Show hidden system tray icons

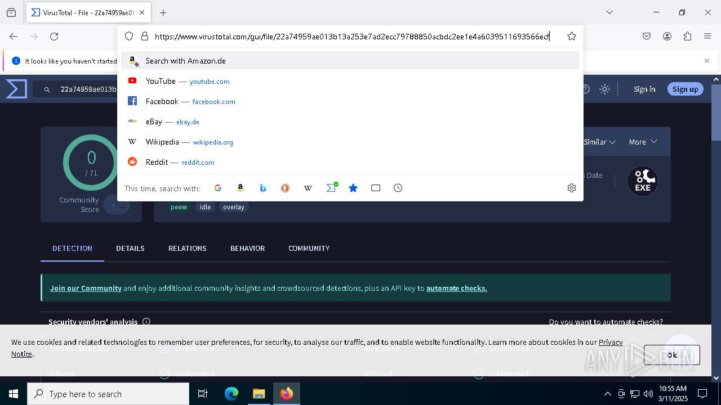pyautogui.click(x=607, y=394)
